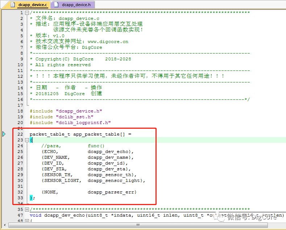Click the dcapp_device.c file name in comment

(x=79, y=18)
